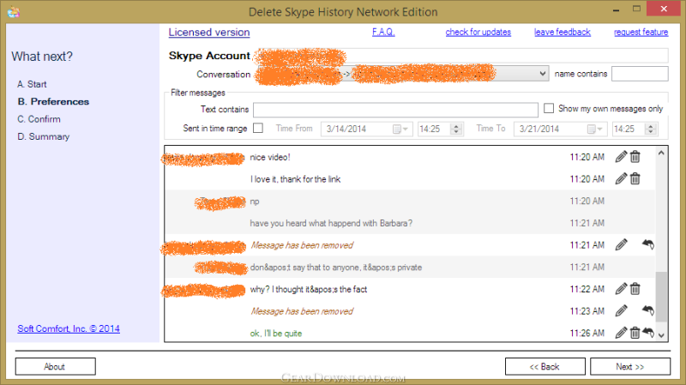Viewport: 686px width, 385px height.
Task: Decrease the Time To 14:25 value
Action: [651, 132]
